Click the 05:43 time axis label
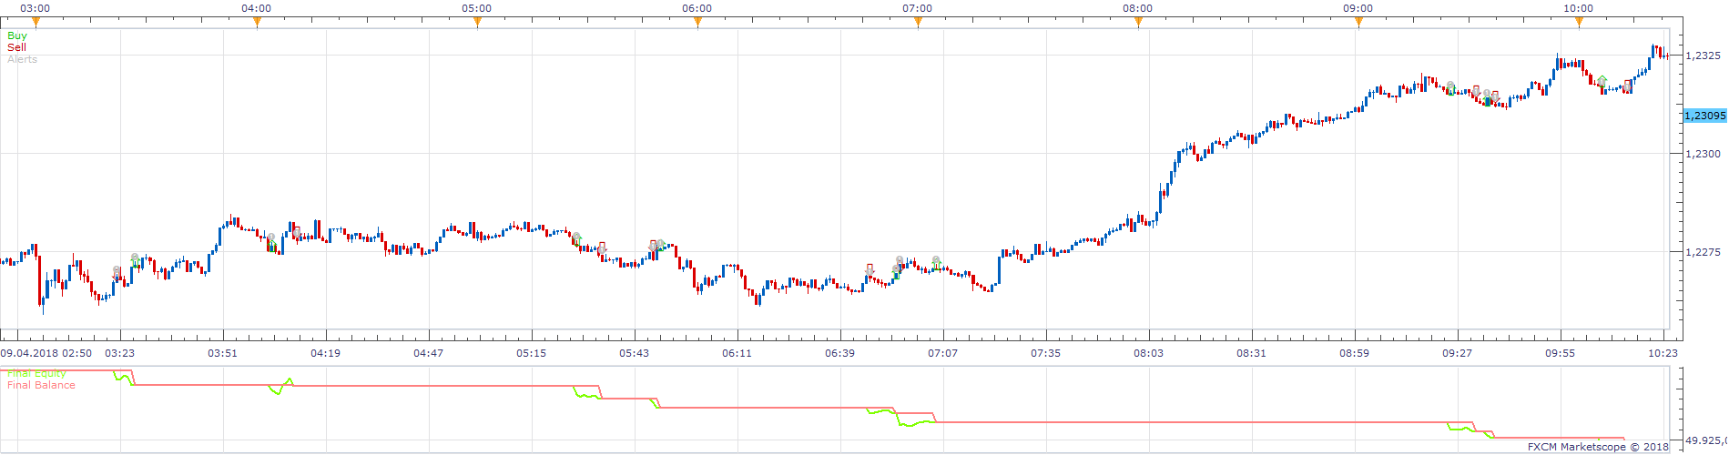Viewport: 1729px width, 455px height. [634, 353]
